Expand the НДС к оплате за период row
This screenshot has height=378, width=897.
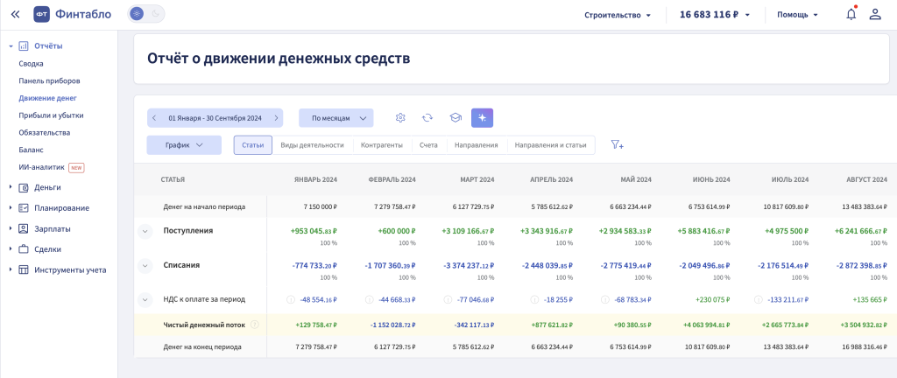click(145, 299)
